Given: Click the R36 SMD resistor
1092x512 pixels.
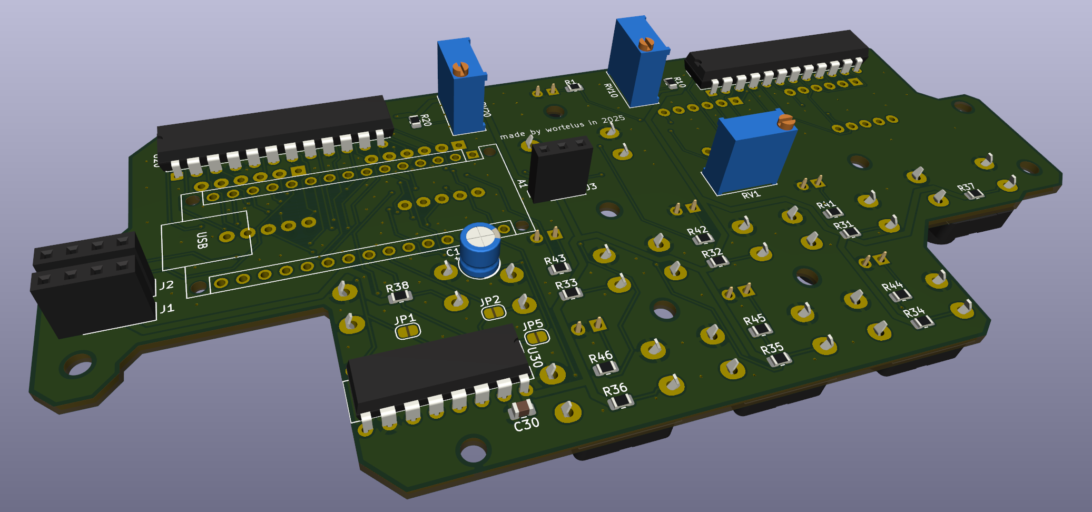Looking at the screenshot, I should 621,402.
